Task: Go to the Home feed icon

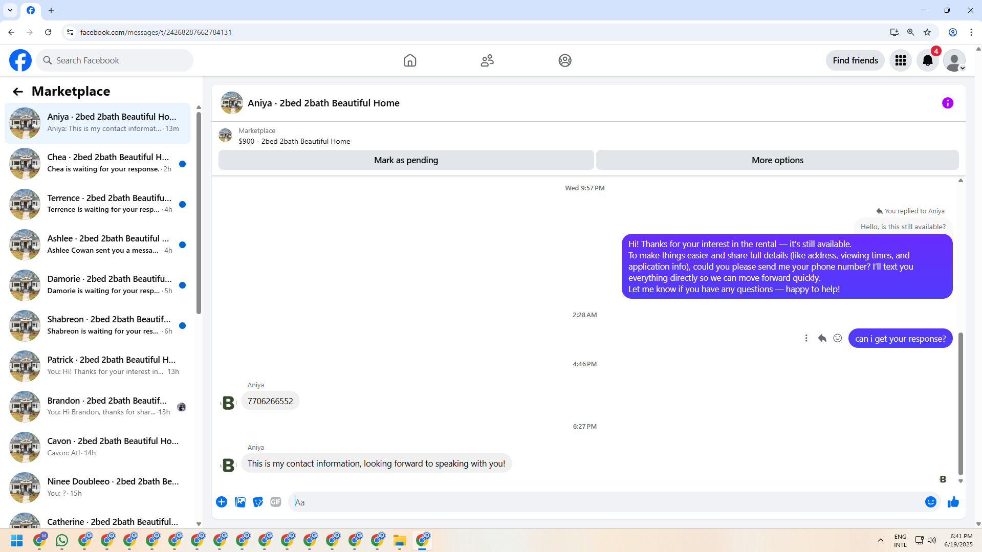Action: (410, 60)
